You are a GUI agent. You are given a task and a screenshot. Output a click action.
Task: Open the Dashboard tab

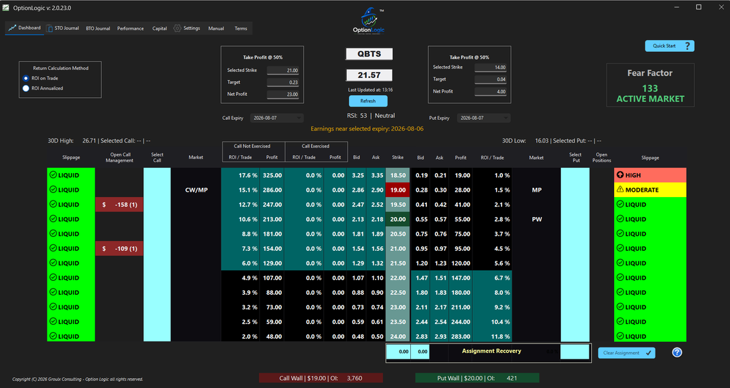pos(25,28)
